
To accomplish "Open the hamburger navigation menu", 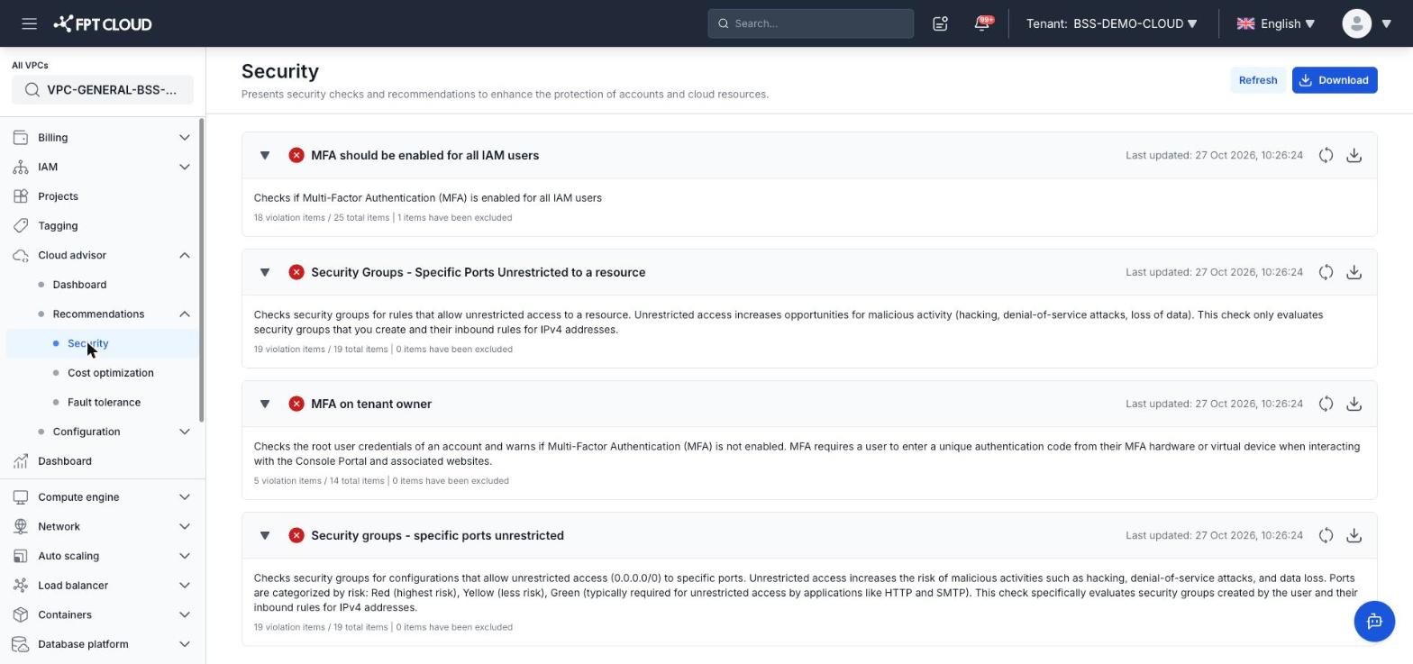I will (29, 23).
